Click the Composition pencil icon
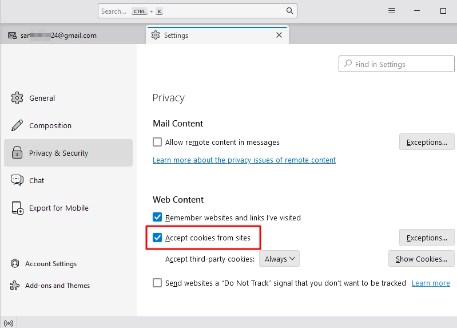The image size is (457, 328). [x=17, y=125]
